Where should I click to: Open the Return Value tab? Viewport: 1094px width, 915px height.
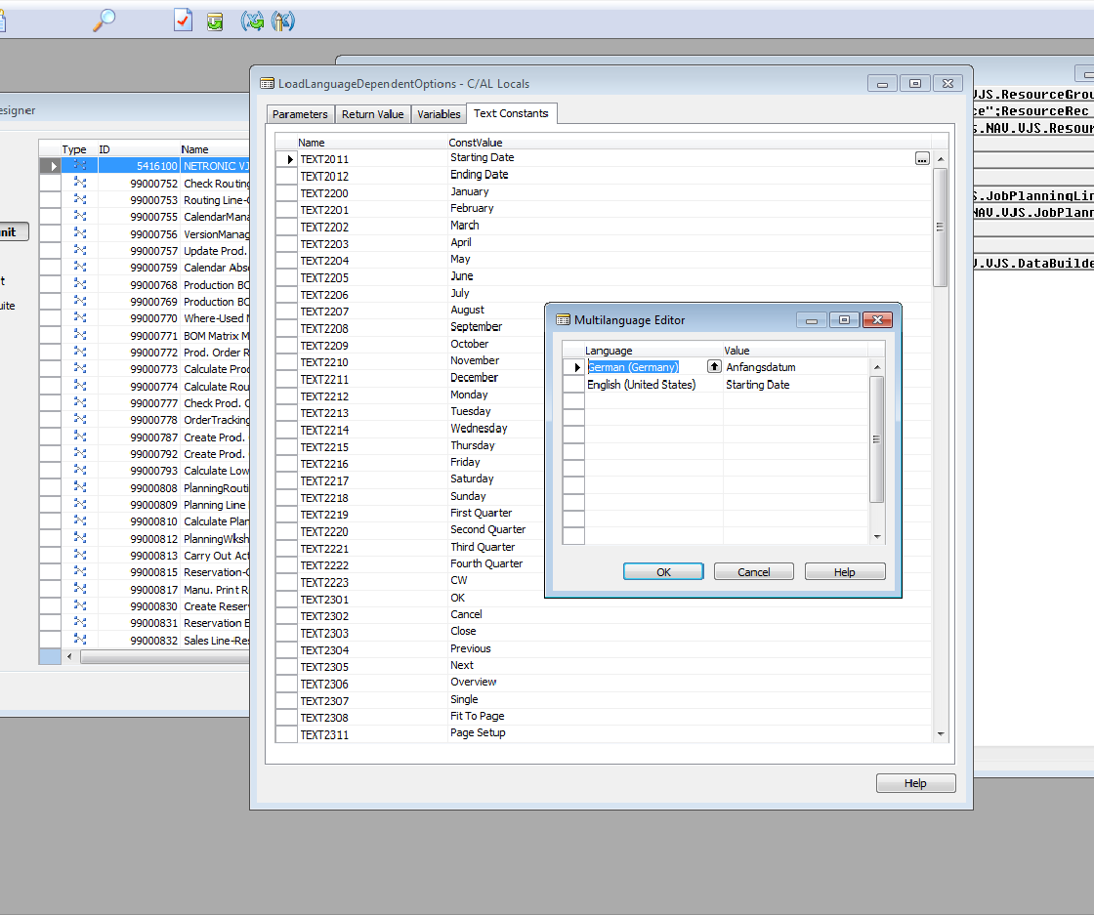pos(372,114)
